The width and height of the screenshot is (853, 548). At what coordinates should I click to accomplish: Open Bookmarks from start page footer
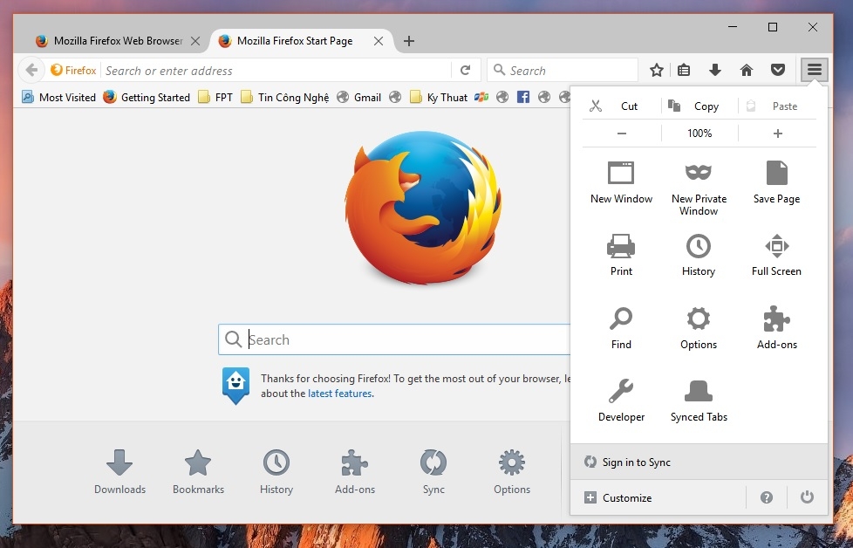(x=198, y=472)
